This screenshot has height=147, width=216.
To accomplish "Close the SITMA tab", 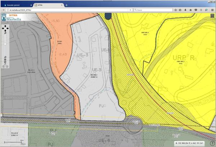I will point(62,5).
